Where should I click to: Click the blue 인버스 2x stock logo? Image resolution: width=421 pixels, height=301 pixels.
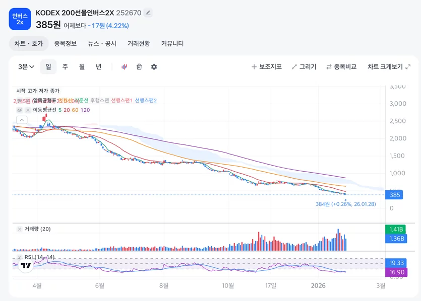(20, 19)
